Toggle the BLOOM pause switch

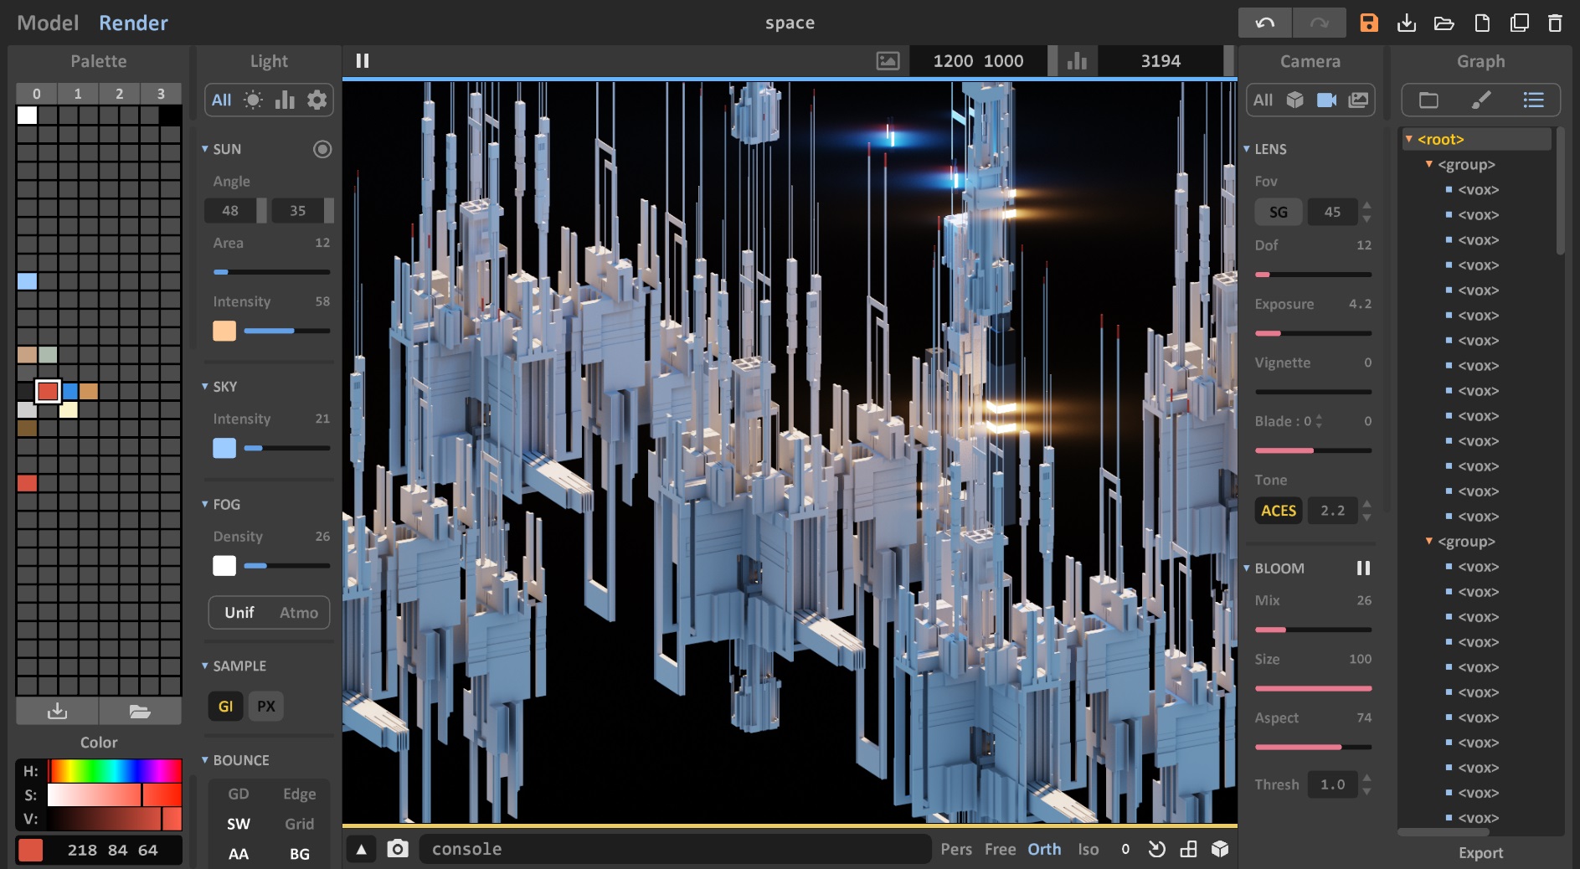(x=1363, y=568)
